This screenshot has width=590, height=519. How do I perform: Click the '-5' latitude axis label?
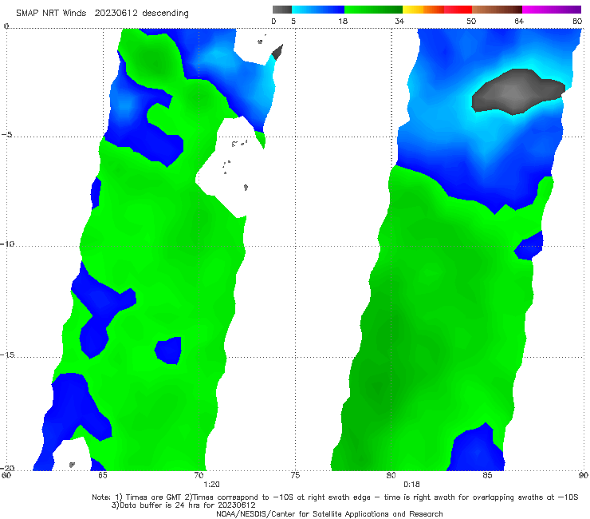tap(7, 135)
